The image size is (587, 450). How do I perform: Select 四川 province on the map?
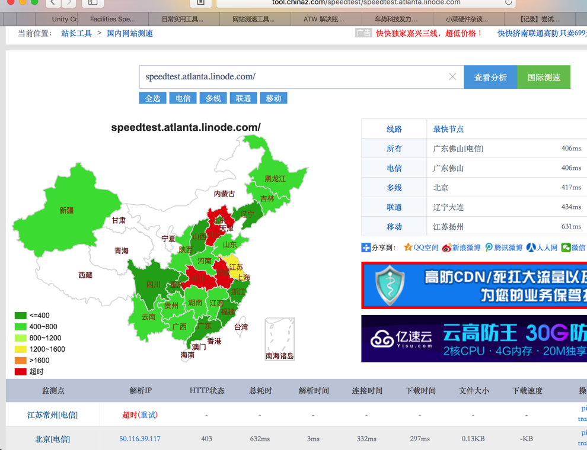pyautogui.click(x=153, y=284)
